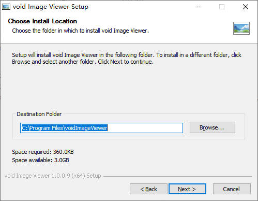Click the landscape picture icon in the header
This screenshot has width=258, height=201.
click(241, 28)
